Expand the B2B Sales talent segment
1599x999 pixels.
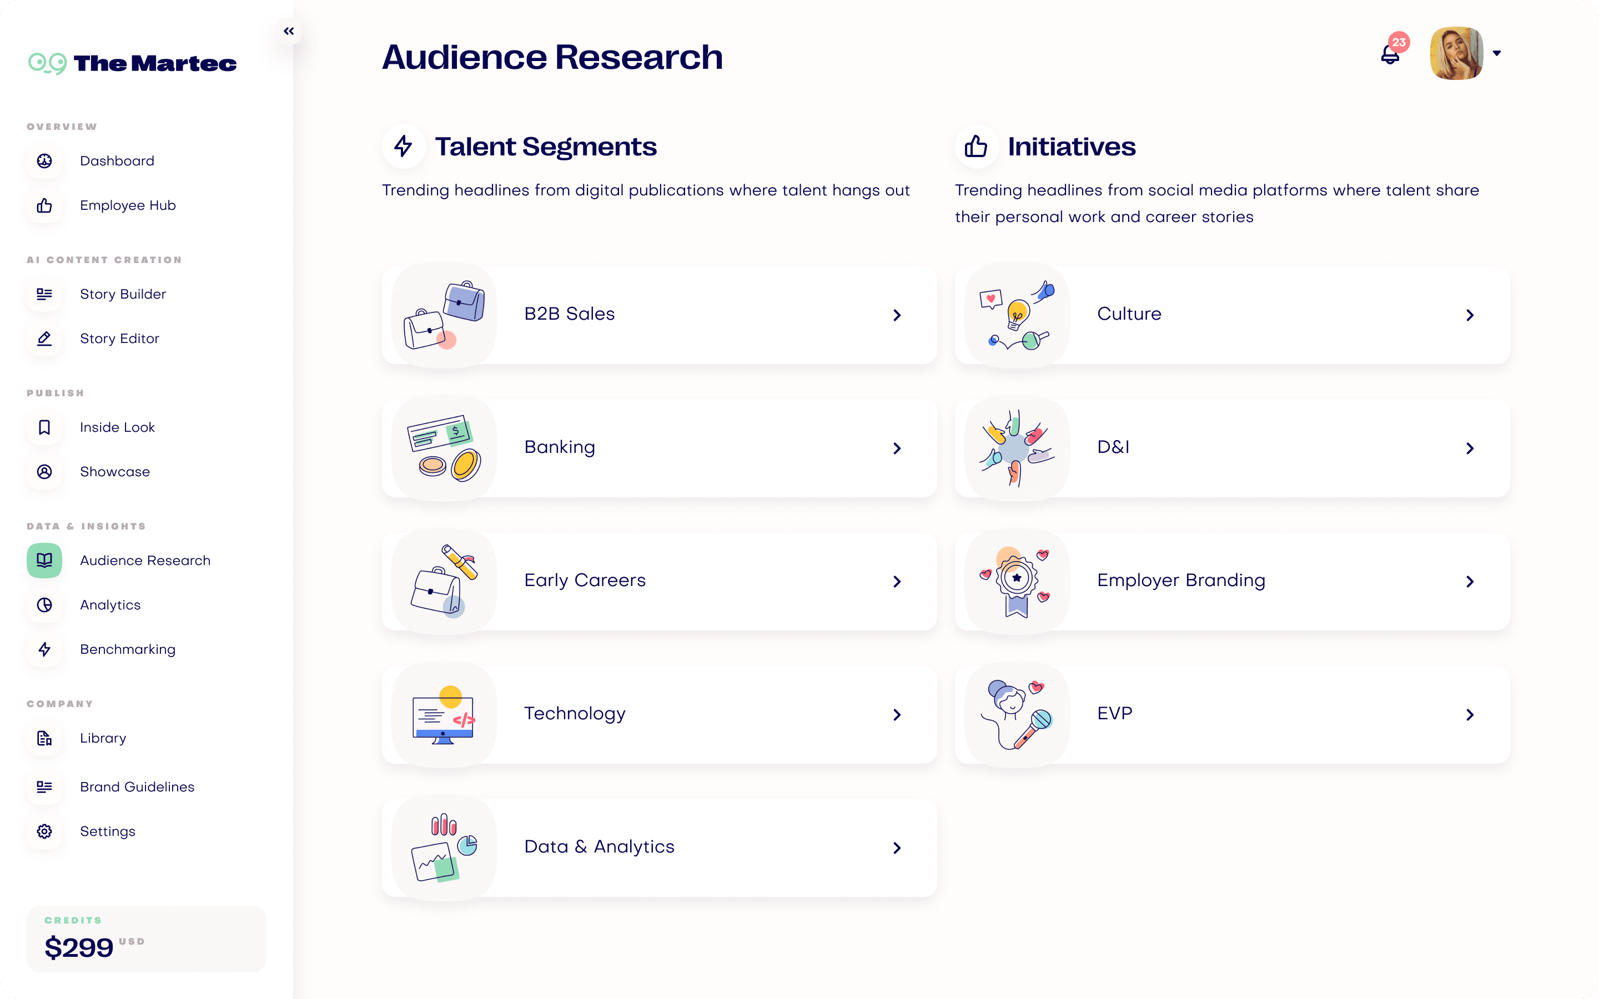tap(659, 315)
